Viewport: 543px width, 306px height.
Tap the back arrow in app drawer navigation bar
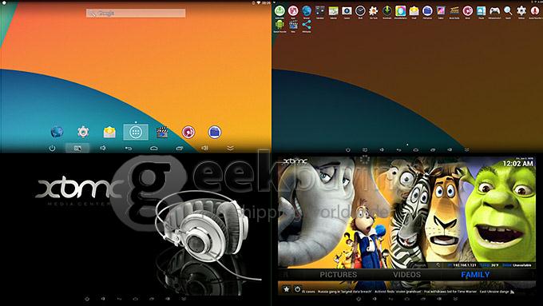[x=398, y=149]
